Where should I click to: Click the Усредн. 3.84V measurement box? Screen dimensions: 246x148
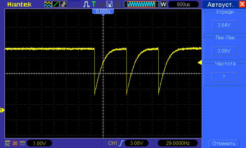click(x=224, y=25)
